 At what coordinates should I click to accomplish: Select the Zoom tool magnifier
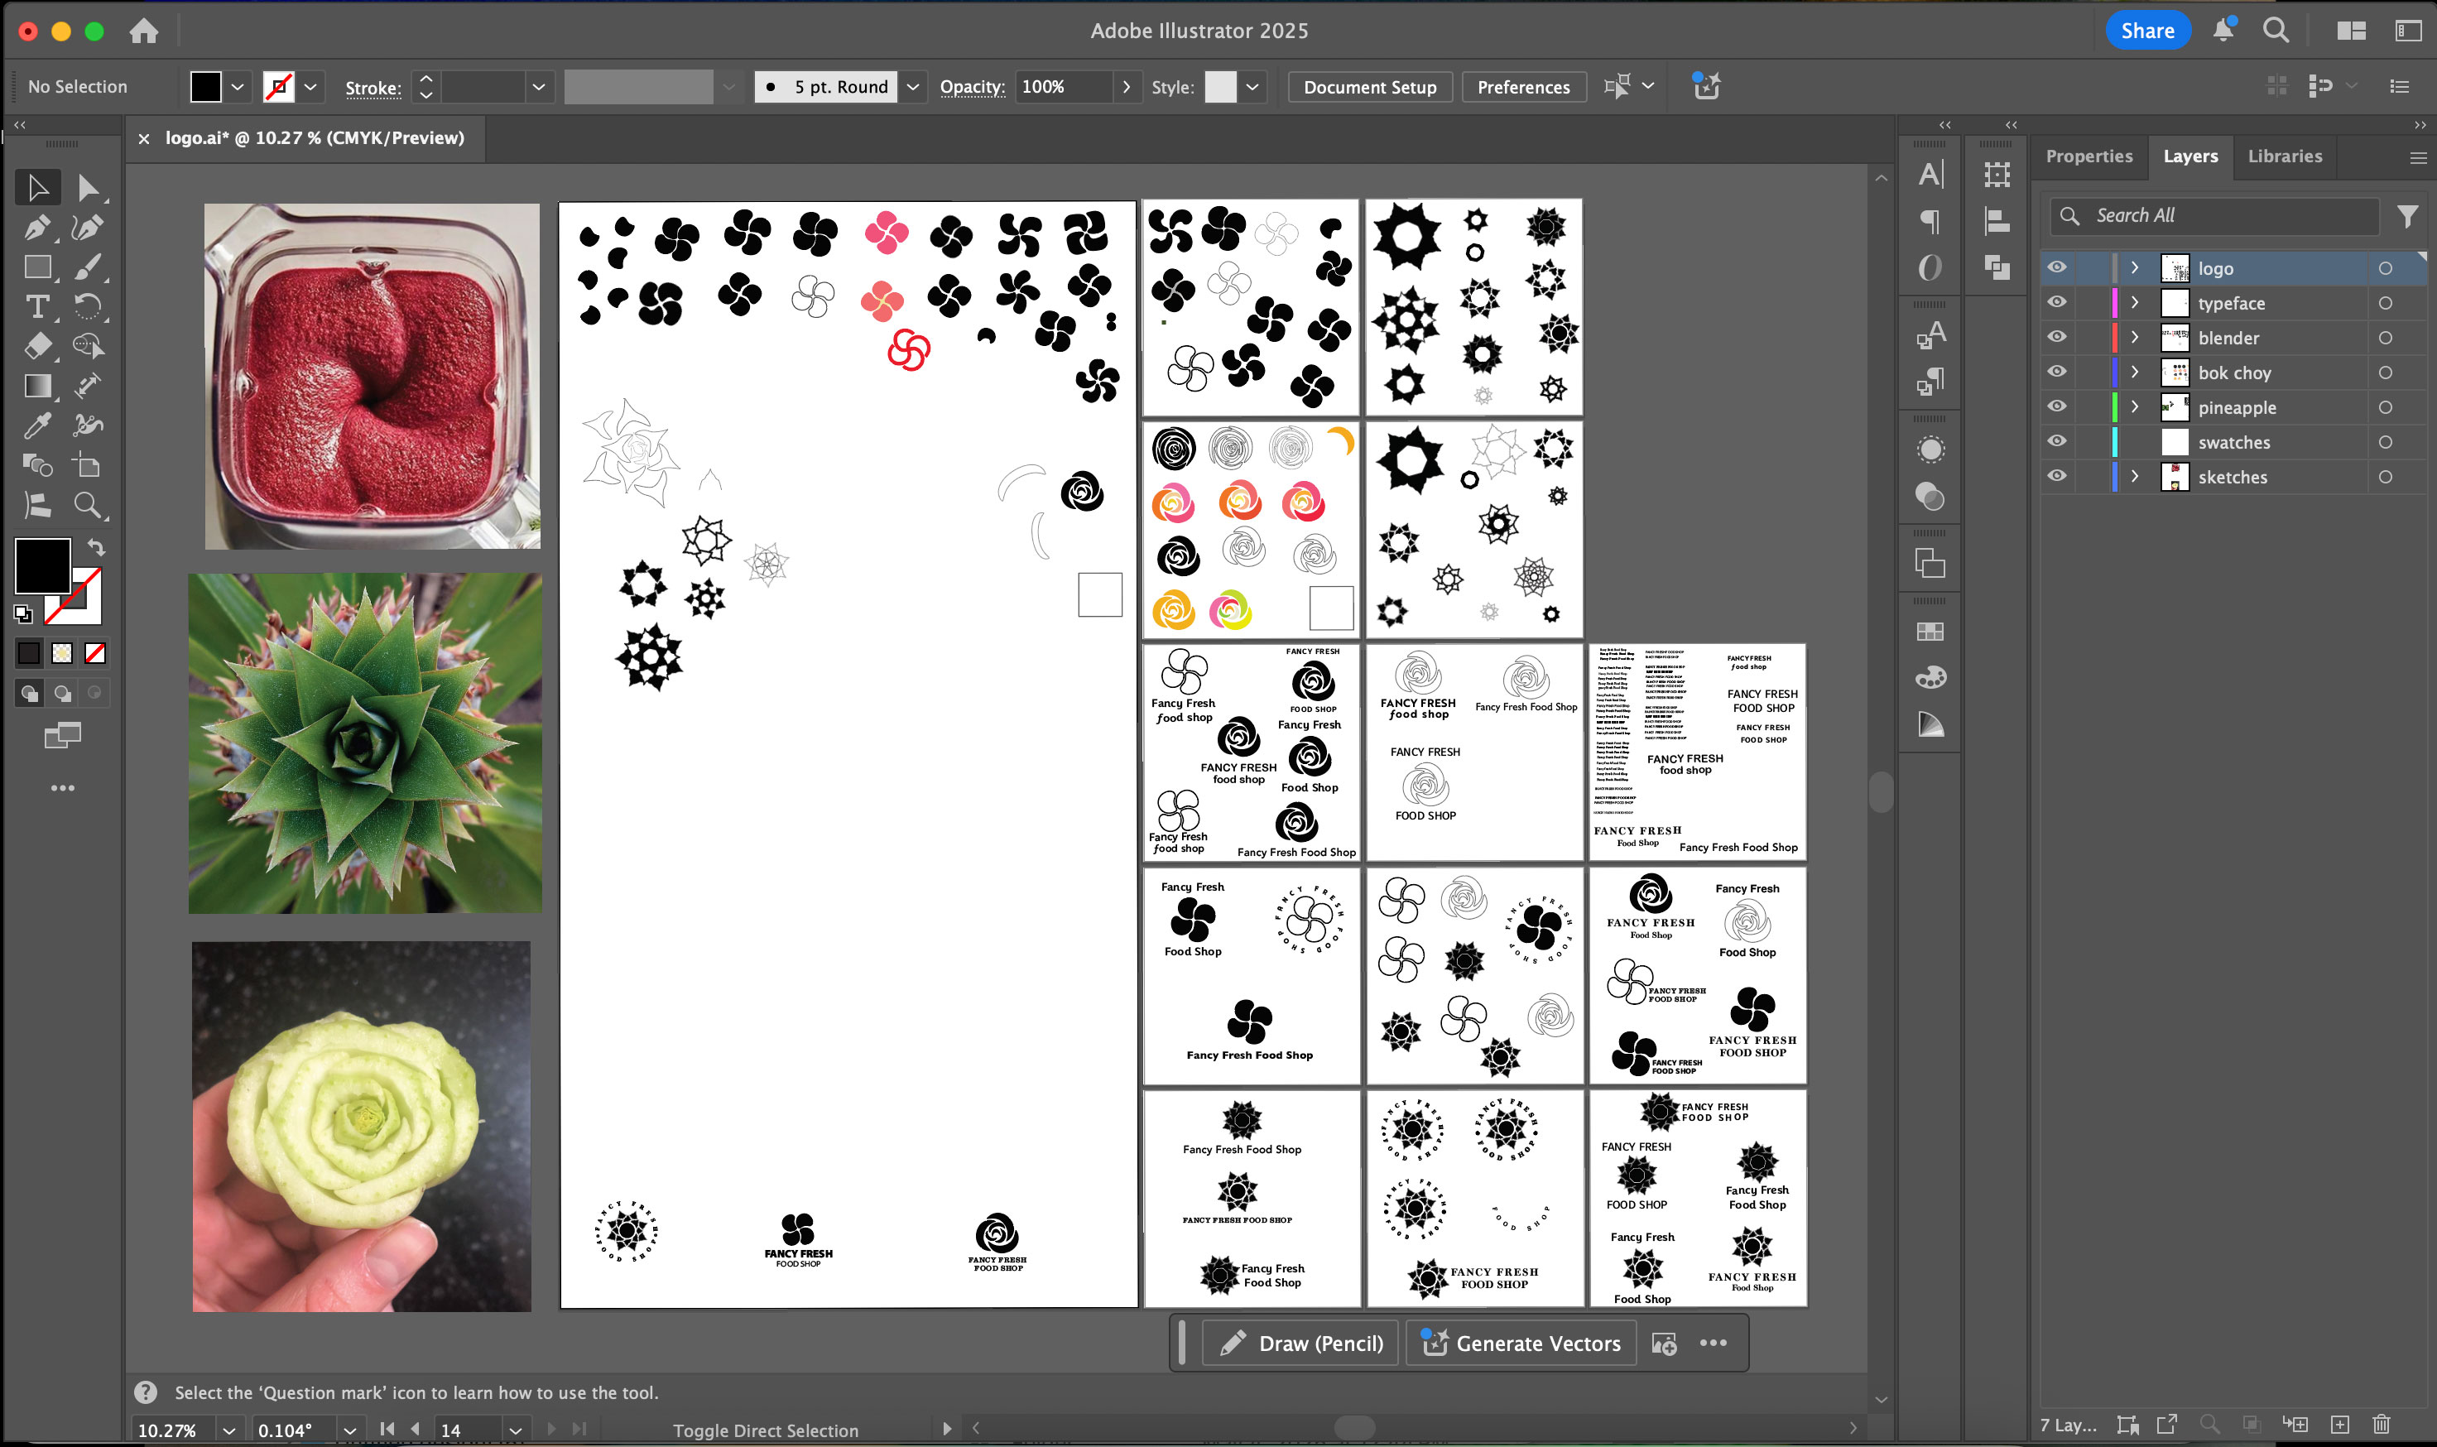pos(87,505)
